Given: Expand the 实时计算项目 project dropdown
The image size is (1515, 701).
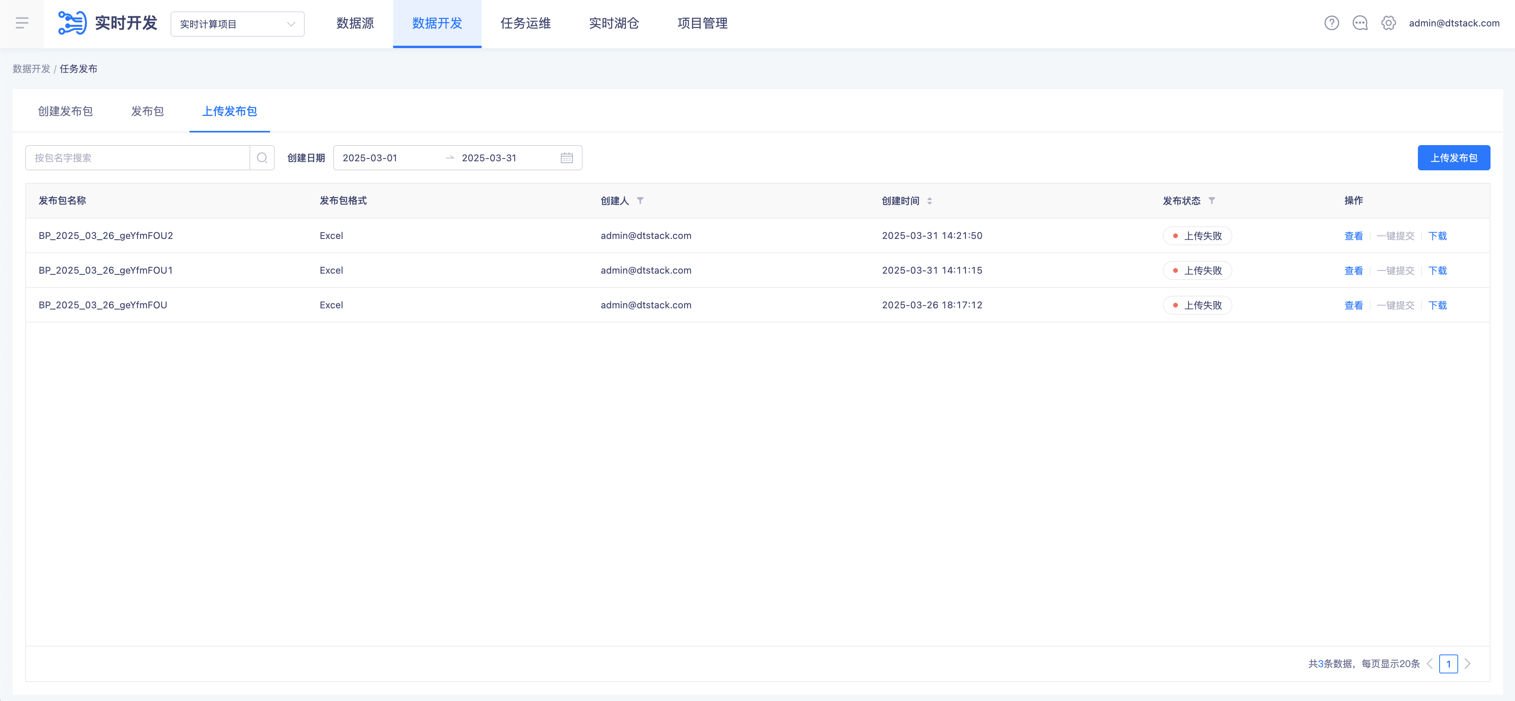Looking at the screenshot, I should 238,24.
